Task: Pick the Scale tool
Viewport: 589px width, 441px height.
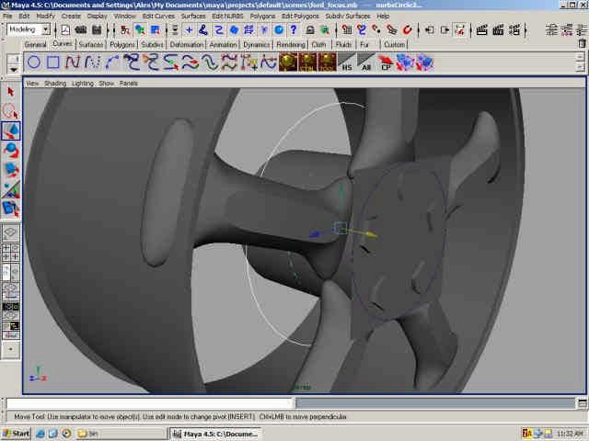Action: coord(11,170)
